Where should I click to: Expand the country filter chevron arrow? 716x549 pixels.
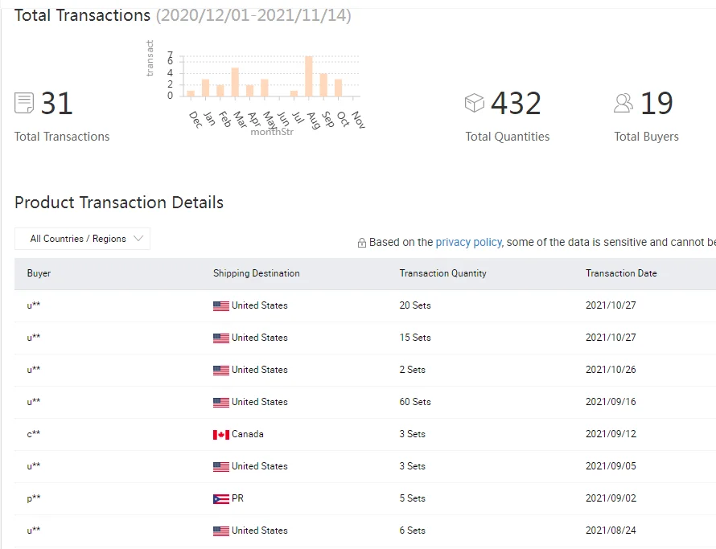coord(138,239)
